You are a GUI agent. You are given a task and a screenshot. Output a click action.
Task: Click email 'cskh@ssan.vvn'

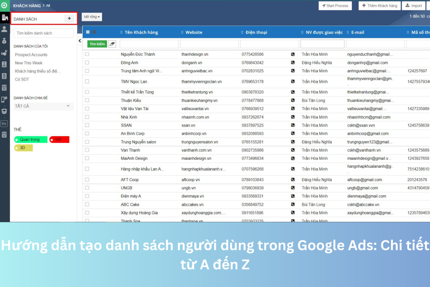click(361, 125)
